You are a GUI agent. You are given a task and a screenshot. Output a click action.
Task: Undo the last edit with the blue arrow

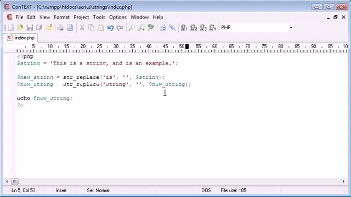coord(110,28)
